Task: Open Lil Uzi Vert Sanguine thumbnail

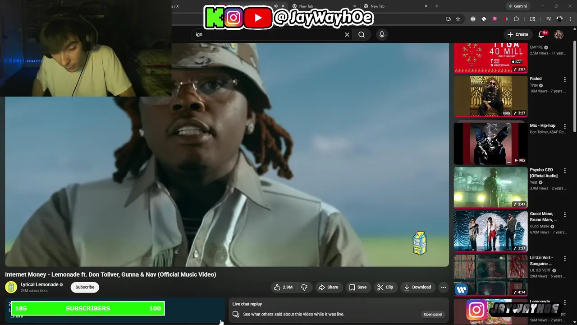Action: (490, 275)
